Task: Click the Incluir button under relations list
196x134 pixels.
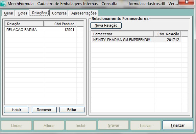Action: [x=17, y=110]
